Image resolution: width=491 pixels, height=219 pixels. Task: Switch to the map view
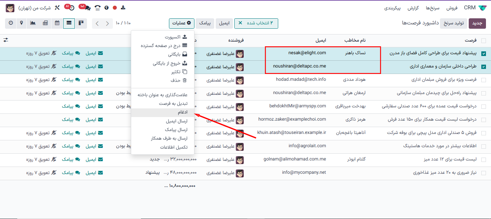click(21, 23)
